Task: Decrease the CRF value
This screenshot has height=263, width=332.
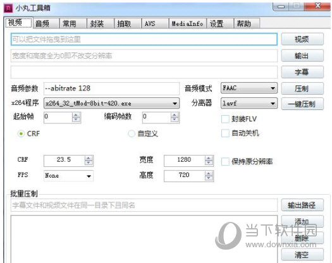Action: tap(89, 163)
